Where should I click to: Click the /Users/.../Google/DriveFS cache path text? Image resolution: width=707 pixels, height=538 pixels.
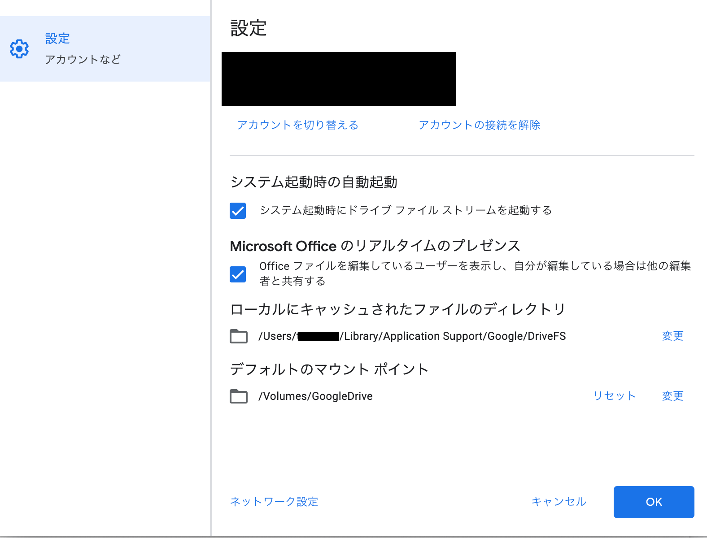[412, 336]
